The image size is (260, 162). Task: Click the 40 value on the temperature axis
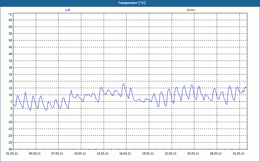[10, 54]
